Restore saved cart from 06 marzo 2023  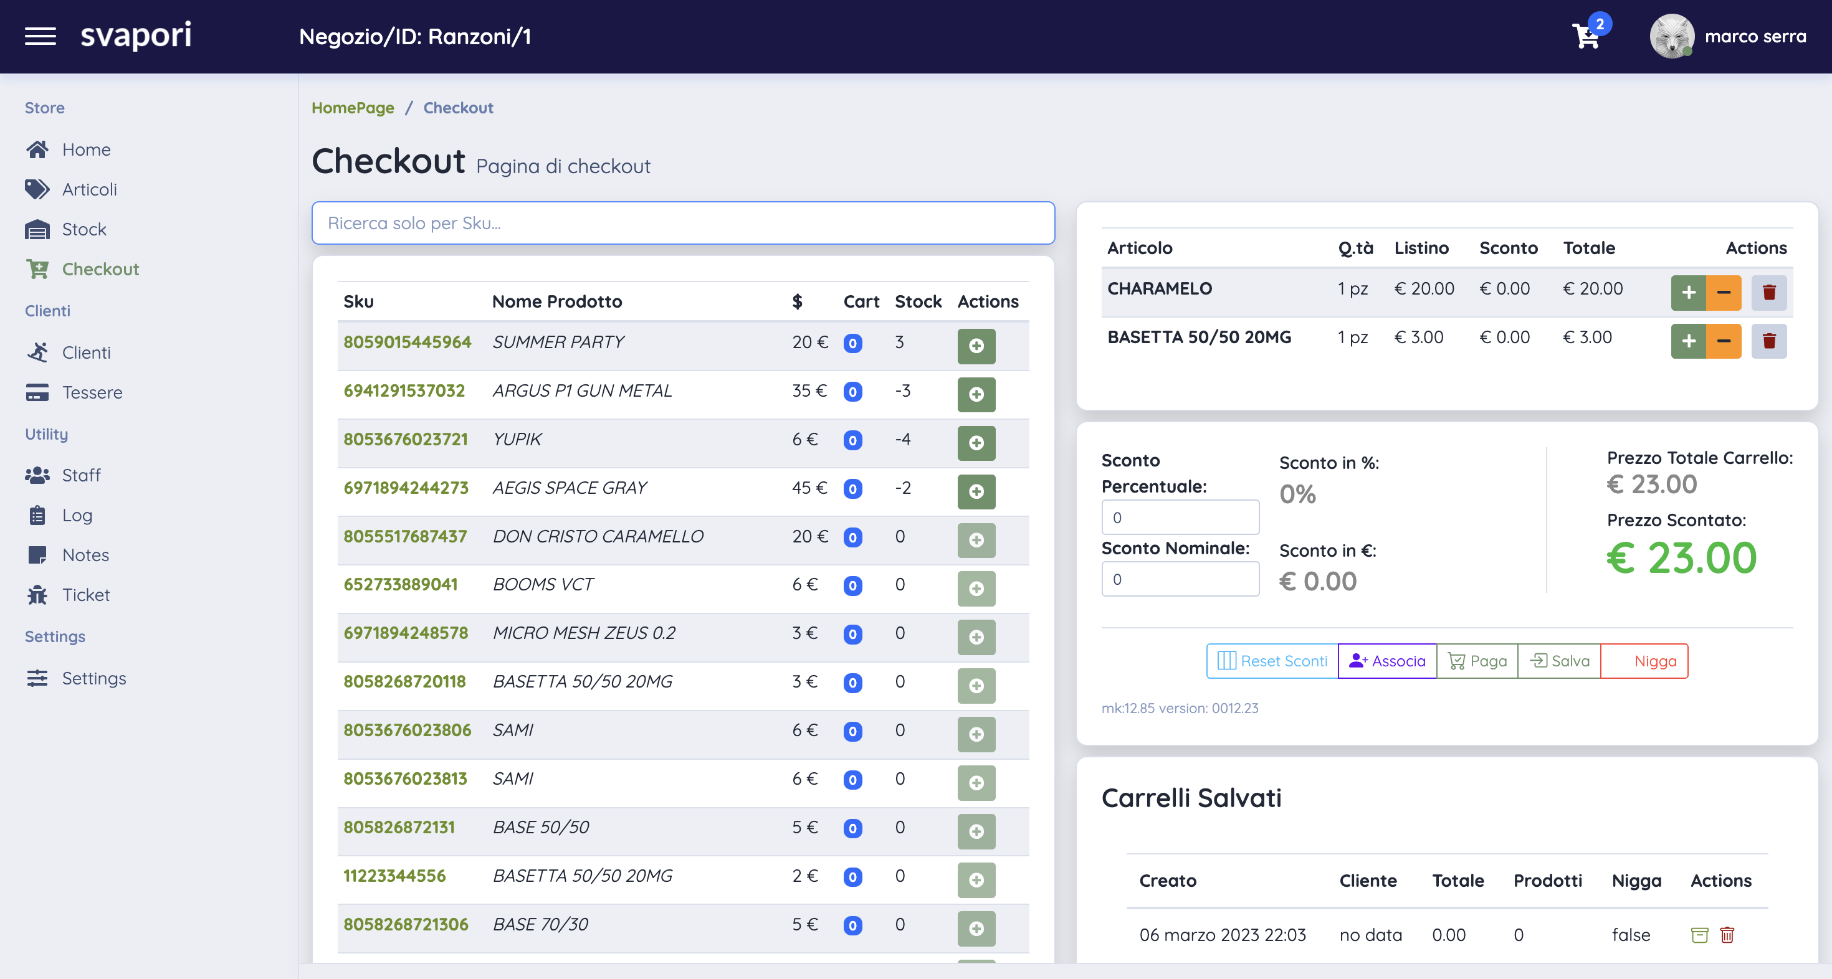click(x=1699, y=935)
